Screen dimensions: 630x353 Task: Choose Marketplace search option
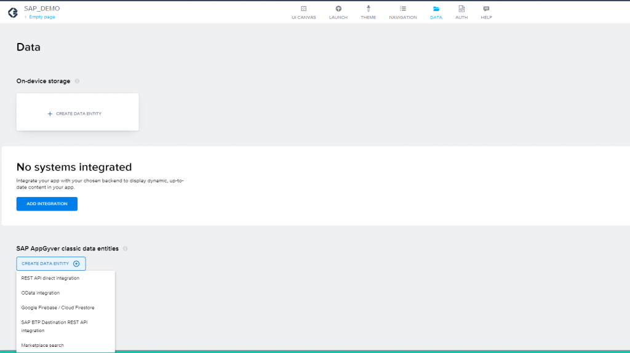coord(65,346)
